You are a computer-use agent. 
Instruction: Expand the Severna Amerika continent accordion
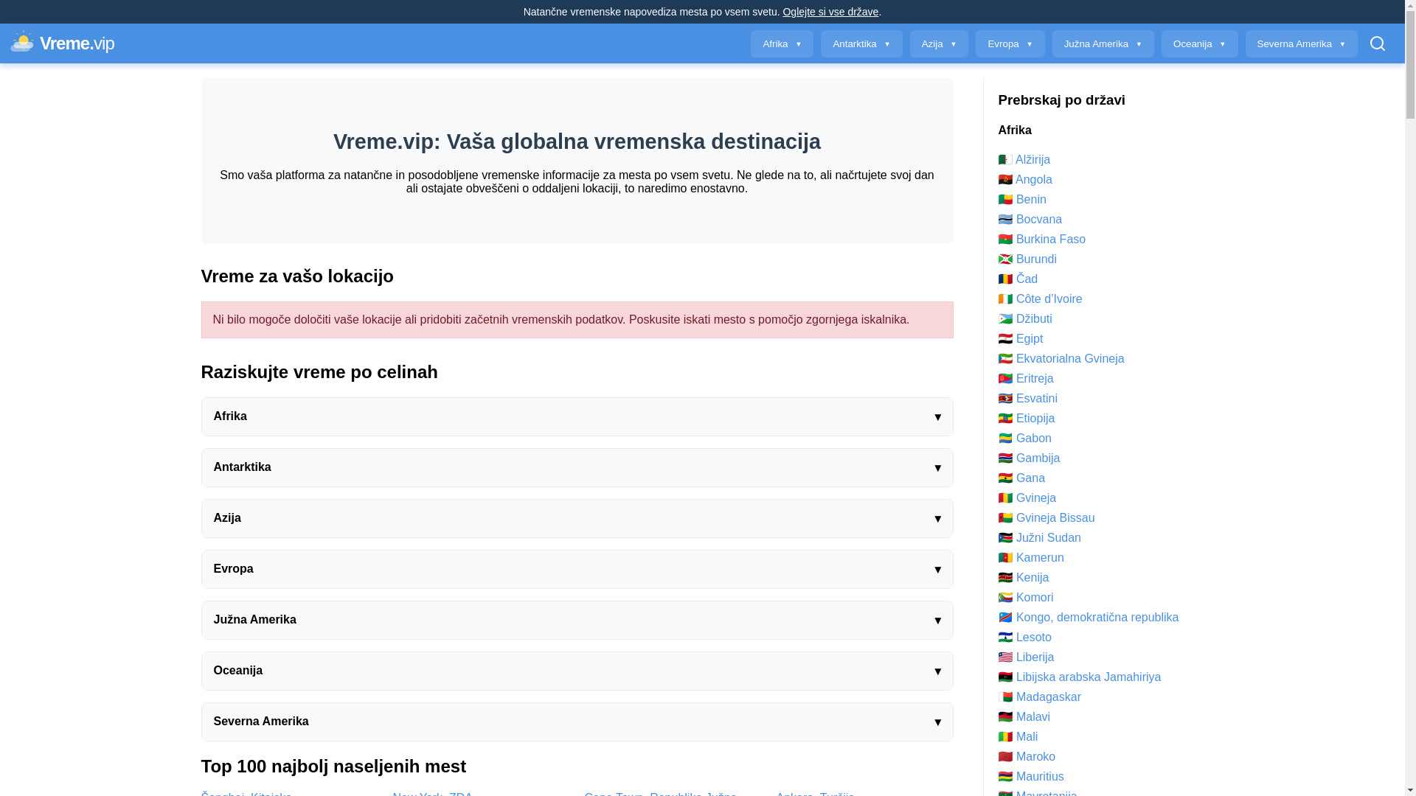tap(577, 722)
